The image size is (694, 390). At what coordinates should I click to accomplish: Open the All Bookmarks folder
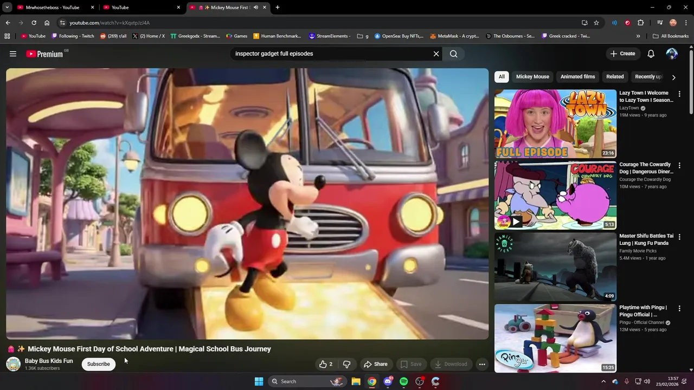[671, 36]
